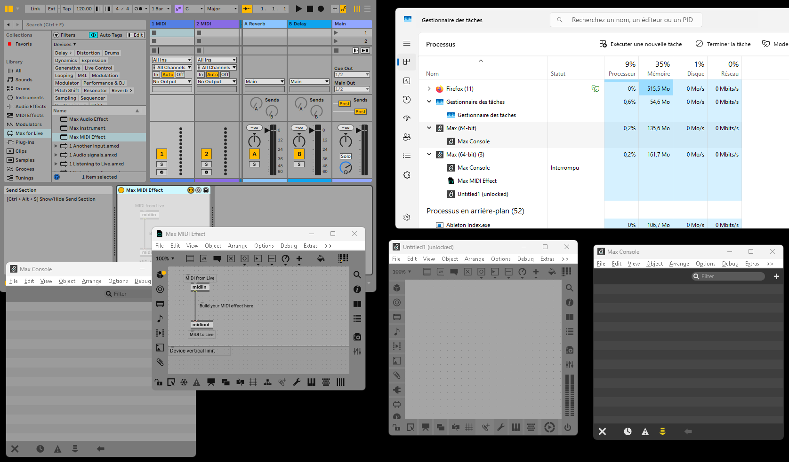Click the Link button in Ableton toolbar
Viewport: 789px width, 462px height.
pyautogui.click(x=35, y=8)
